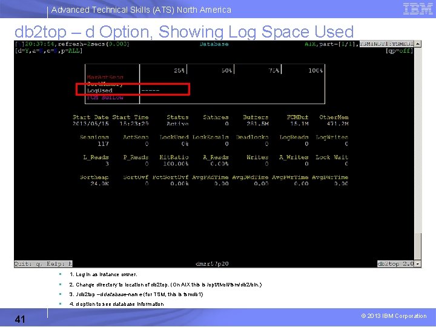Click the 'SortMemory' gauge label
This screenshot has width=436, height=327.
click(105, 84)
